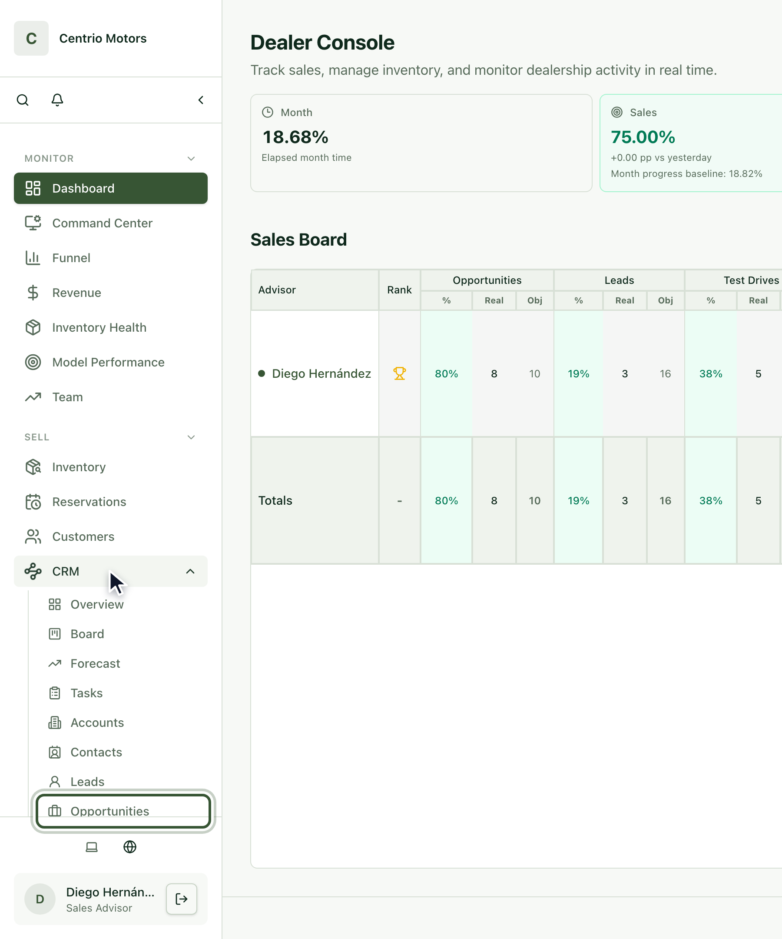Click the laptop device icon

click(92, 847)
